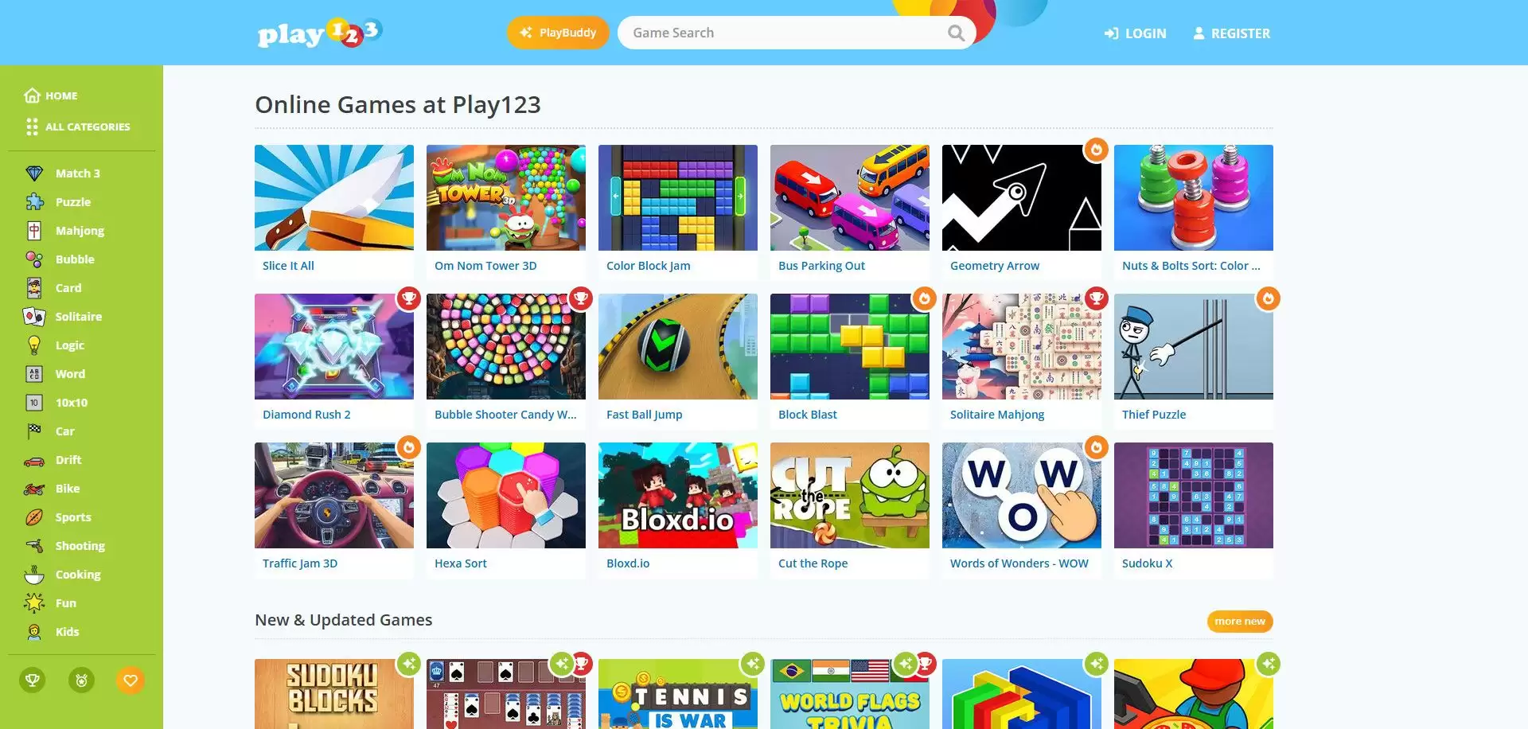Click the PlayBuddy button
The width and height of the screenshot is (1528, 729).
(x=558, y=33)
